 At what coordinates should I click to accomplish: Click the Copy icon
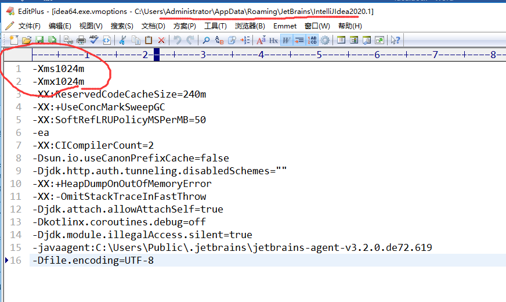pyautogui.click(x=136, y=40)
